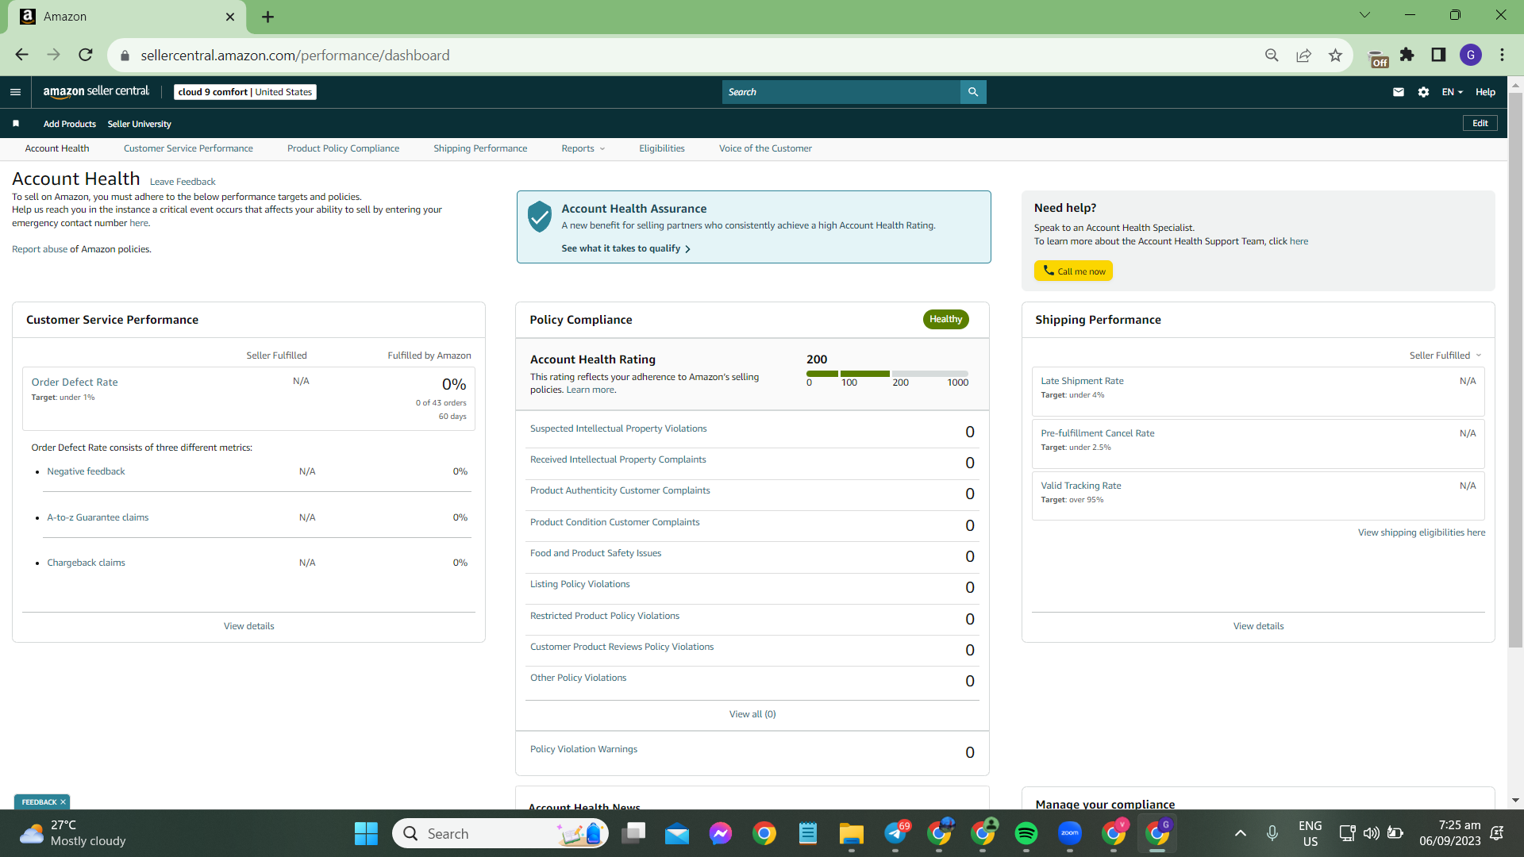Click the Account Health Assurance shield icon
1524x857 pixels.
[540, 216]
